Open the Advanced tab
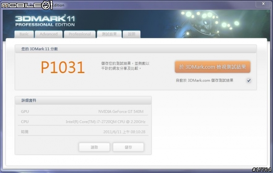Image resolution: width=273 pixels, height=173 pixels. pyautogui.click(x=49, y=34)
